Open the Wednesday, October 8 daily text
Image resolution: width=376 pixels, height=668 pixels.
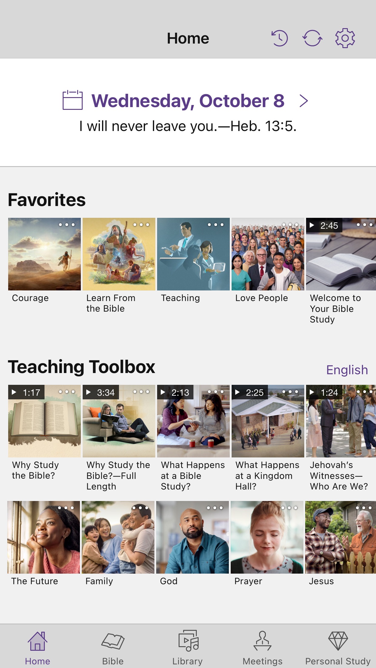click(188, 101)
